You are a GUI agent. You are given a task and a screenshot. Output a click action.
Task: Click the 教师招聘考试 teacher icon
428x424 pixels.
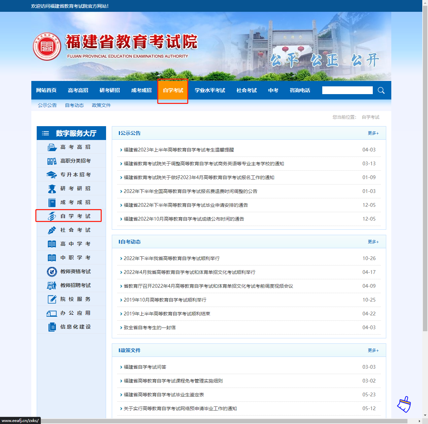pyautogui.click(x=52, y=286)
